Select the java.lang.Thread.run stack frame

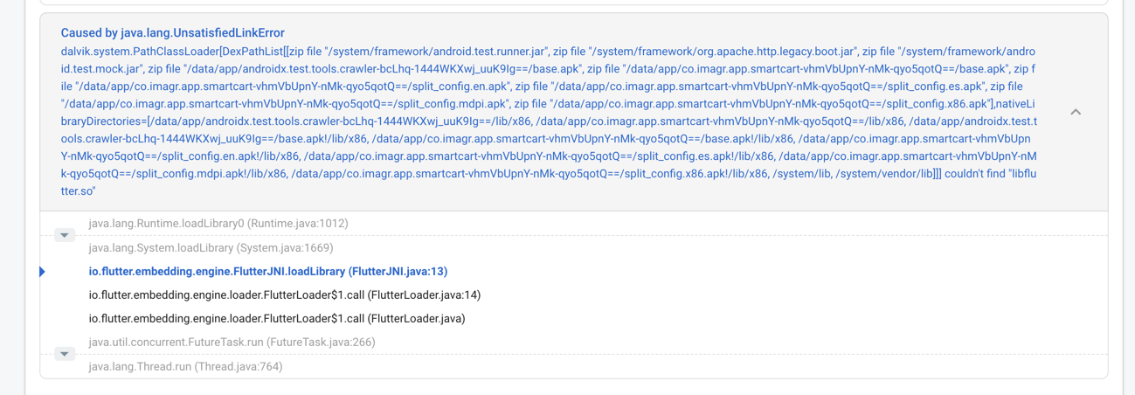pos(185,367)
